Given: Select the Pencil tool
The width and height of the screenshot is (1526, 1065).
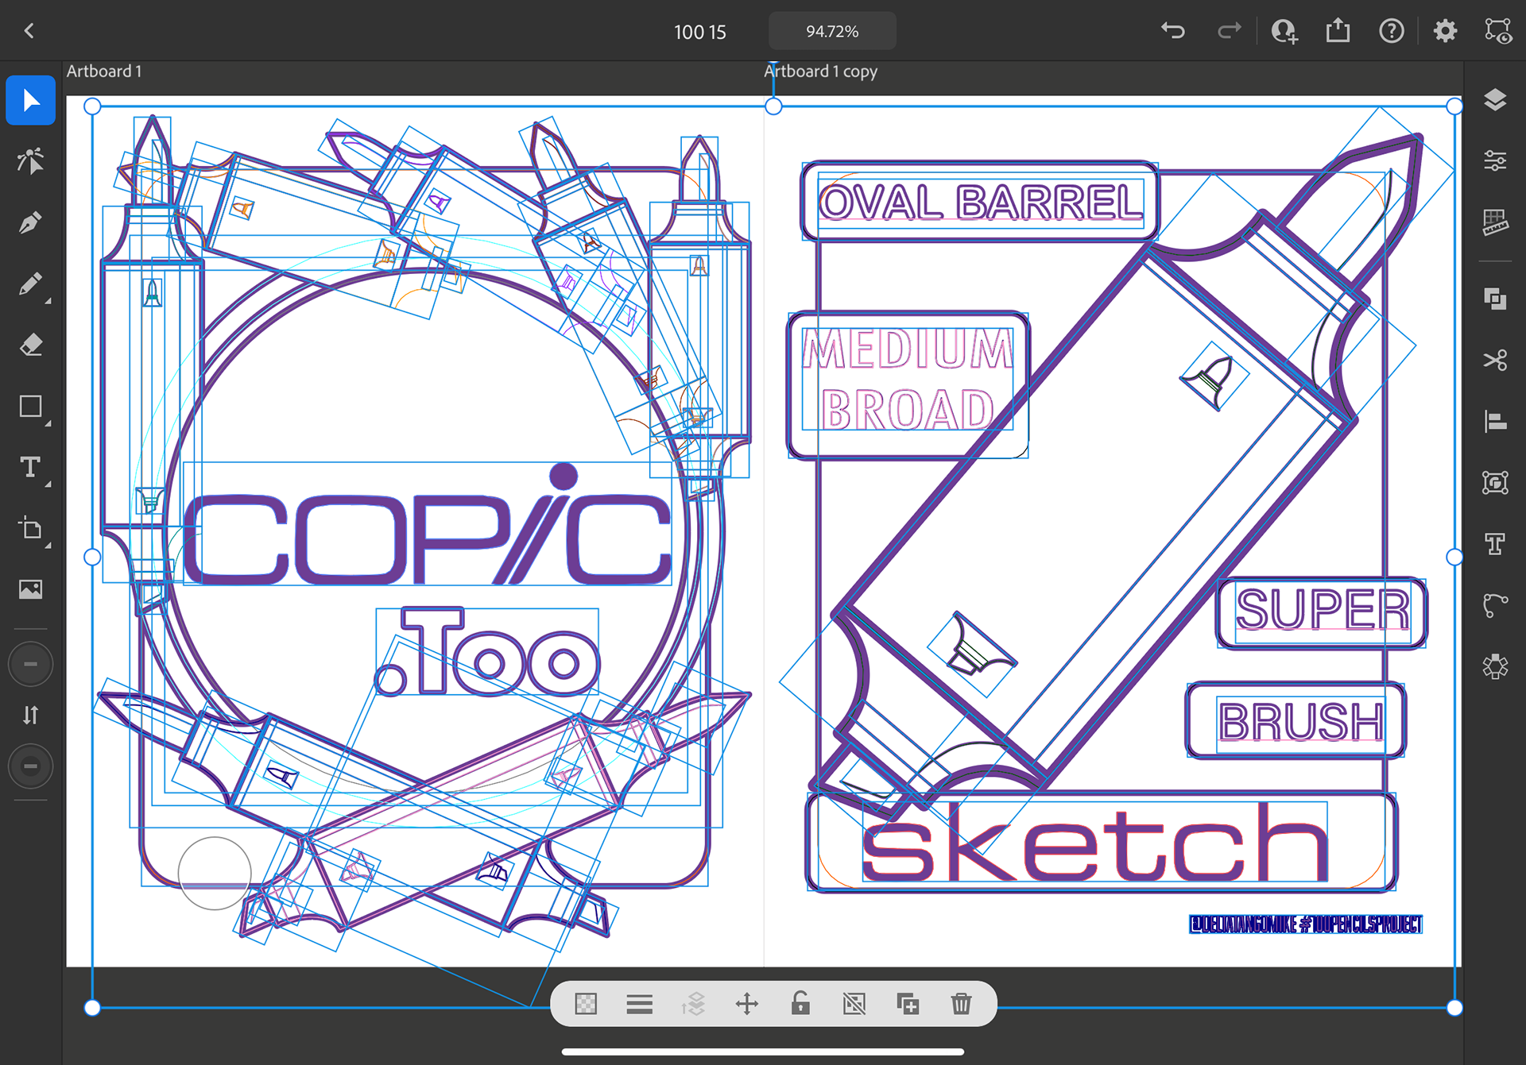Looking at the screenshot, I should coord(30,284).
